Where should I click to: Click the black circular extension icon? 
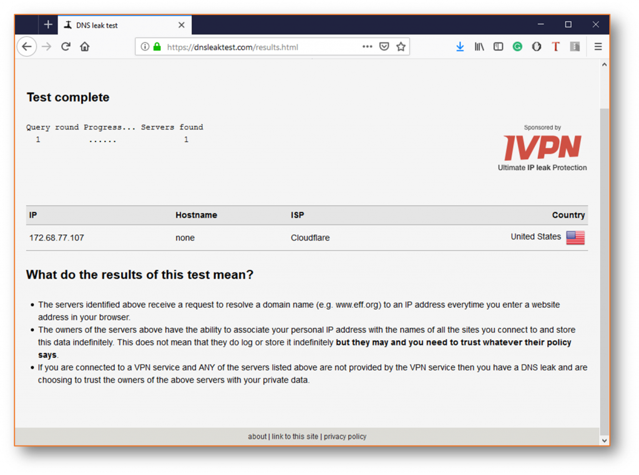click(537, 47)
